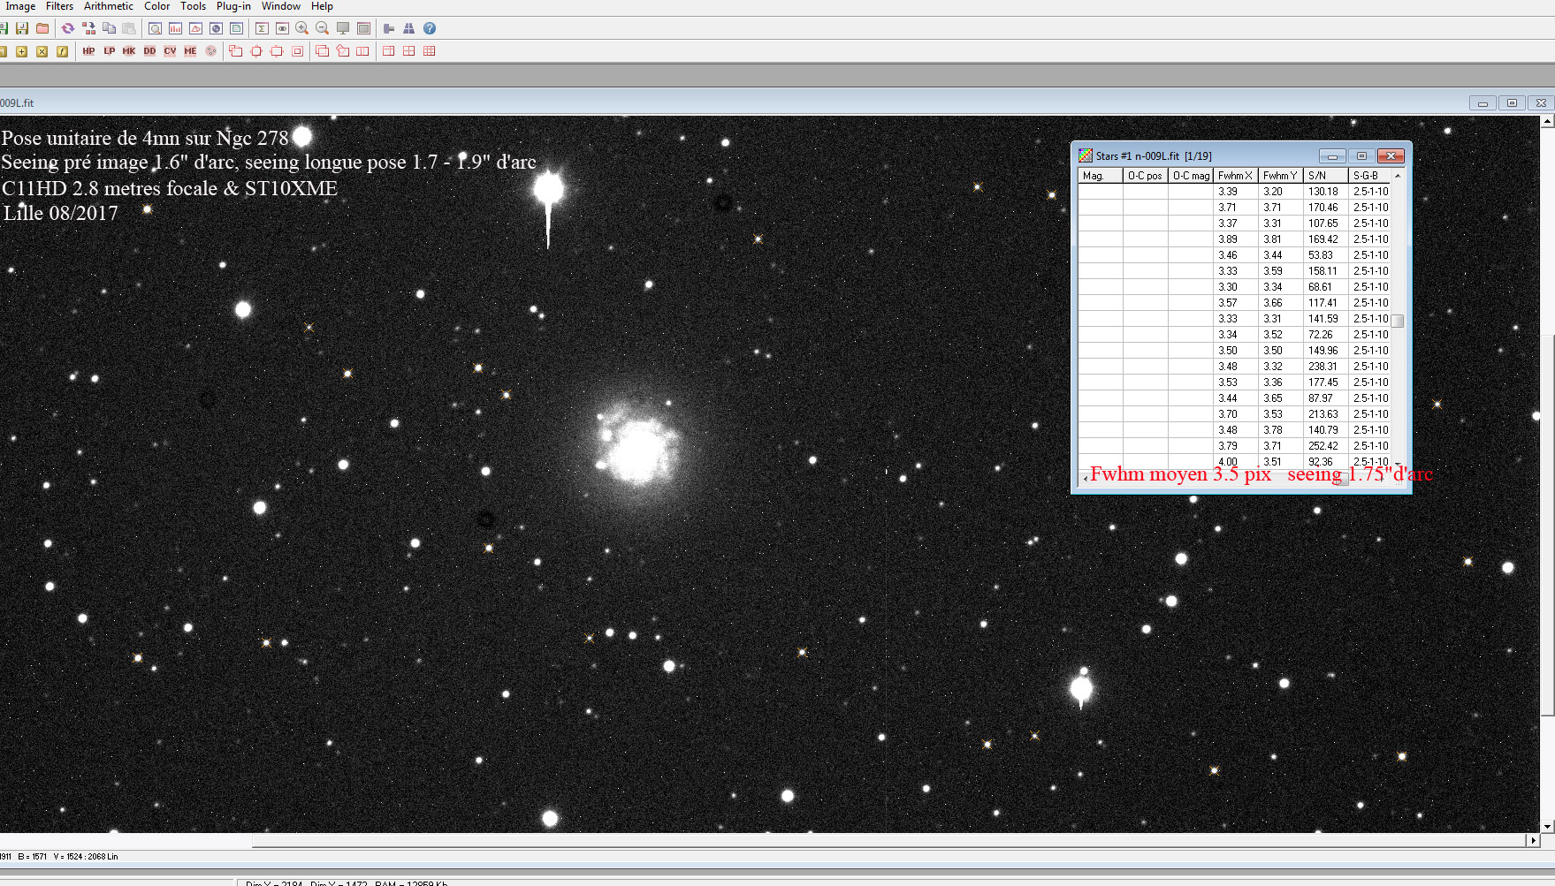Click the sigma statistics toolbar icon
Viewport: 1555px width, 886px height.
(262, 28)
